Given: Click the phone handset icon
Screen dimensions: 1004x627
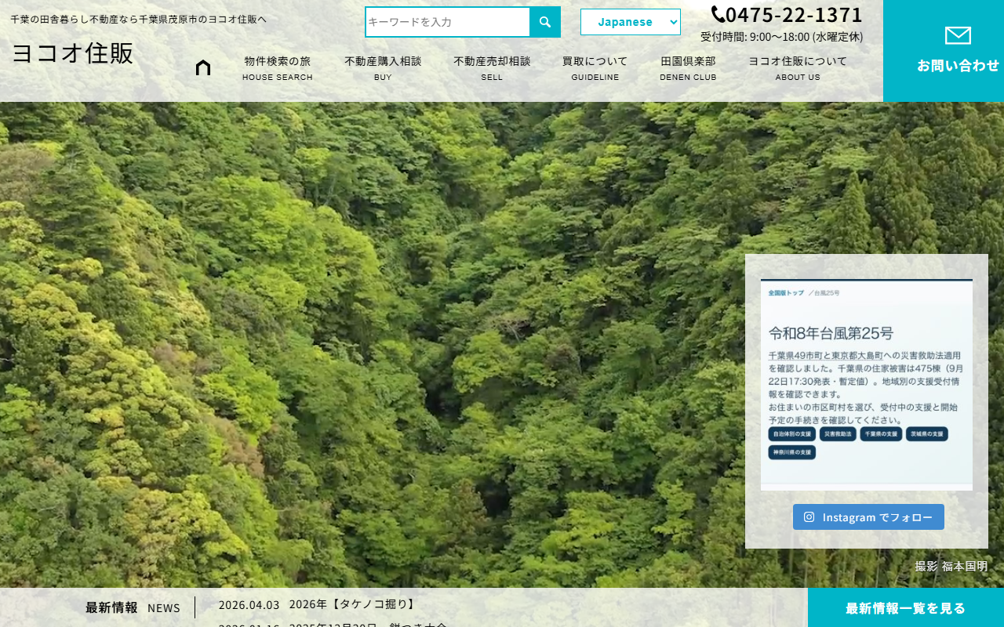Looking at the screenshot, I should click(718, 14).
